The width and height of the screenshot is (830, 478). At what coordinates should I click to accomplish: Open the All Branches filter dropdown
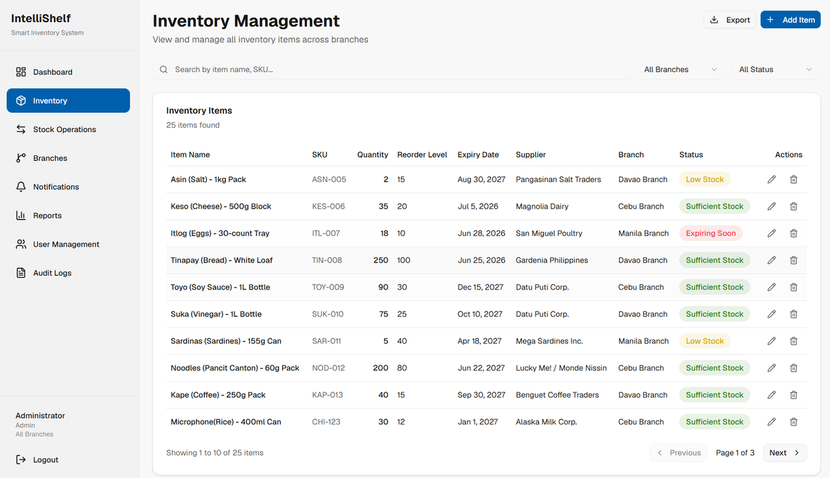coord(681,70)
